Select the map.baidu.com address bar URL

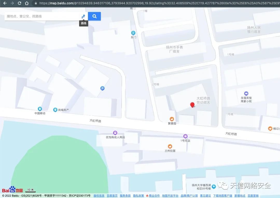(159, 3)
